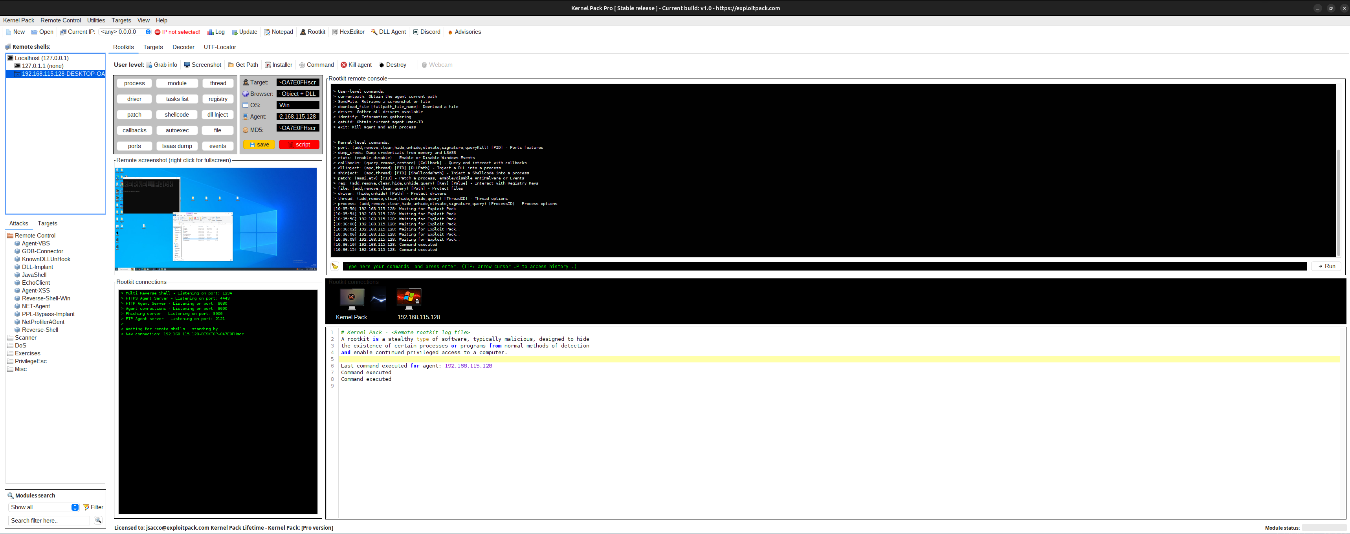Click the disabled Webcam action
Screen dimensions: 1350x534
(x=437, y=65)
